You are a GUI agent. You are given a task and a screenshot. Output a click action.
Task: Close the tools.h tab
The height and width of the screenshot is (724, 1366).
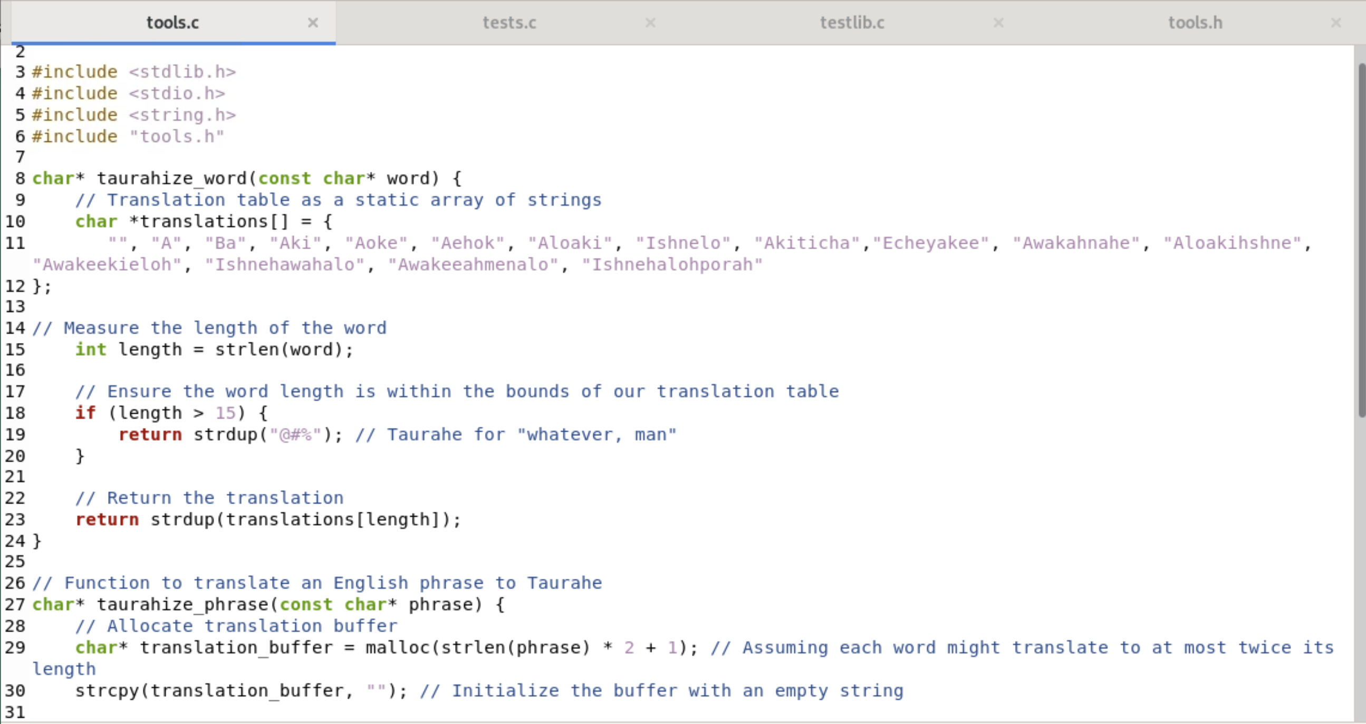click(x=1337, y=22)
